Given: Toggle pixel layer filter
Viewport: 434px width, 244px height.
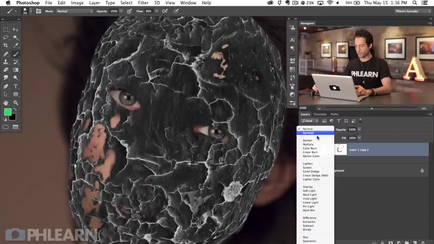Looking at the screenshot, I should 324,121.
